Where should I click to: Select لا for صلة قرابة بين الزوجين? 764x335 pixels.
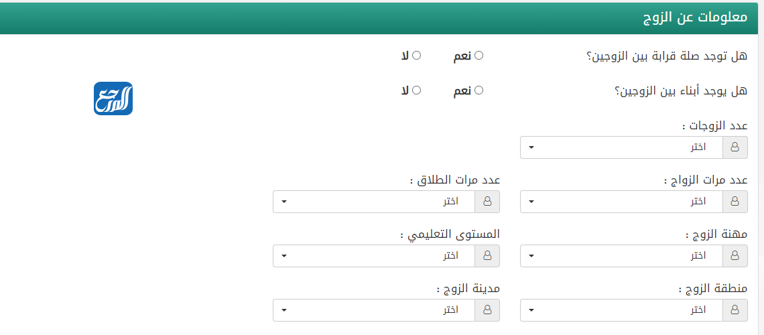click(417, 56)
